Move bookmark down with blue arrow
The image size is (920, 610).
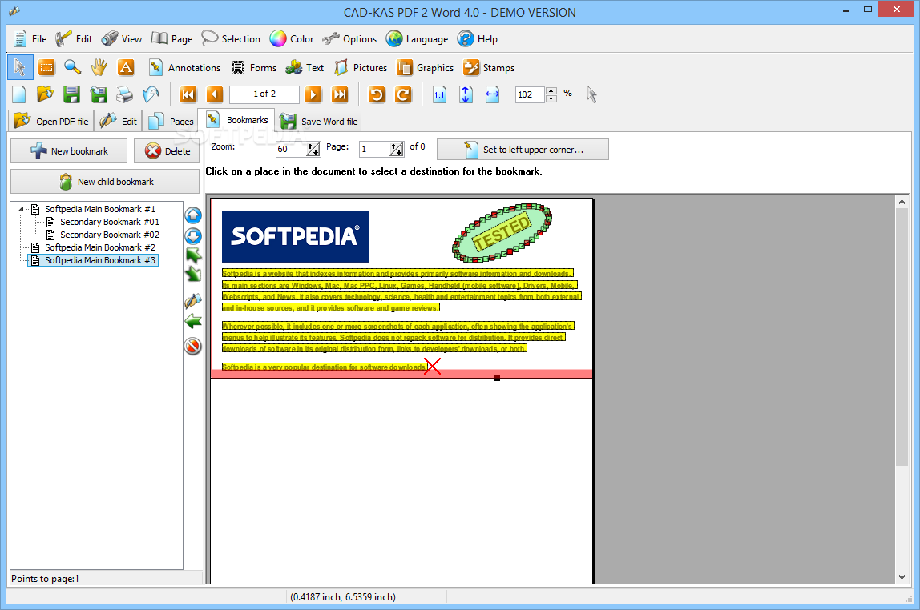click(193, 236)
